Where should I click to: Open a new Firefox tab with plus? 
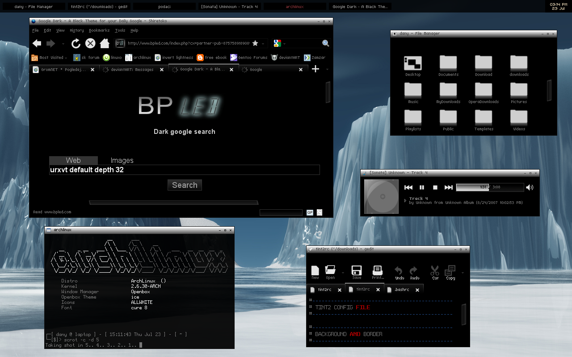coord(315,69)
